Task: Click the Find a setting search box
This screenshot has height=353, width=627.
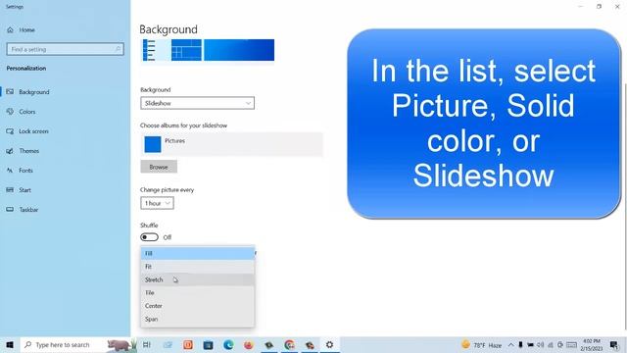Action: coord(66,49)
